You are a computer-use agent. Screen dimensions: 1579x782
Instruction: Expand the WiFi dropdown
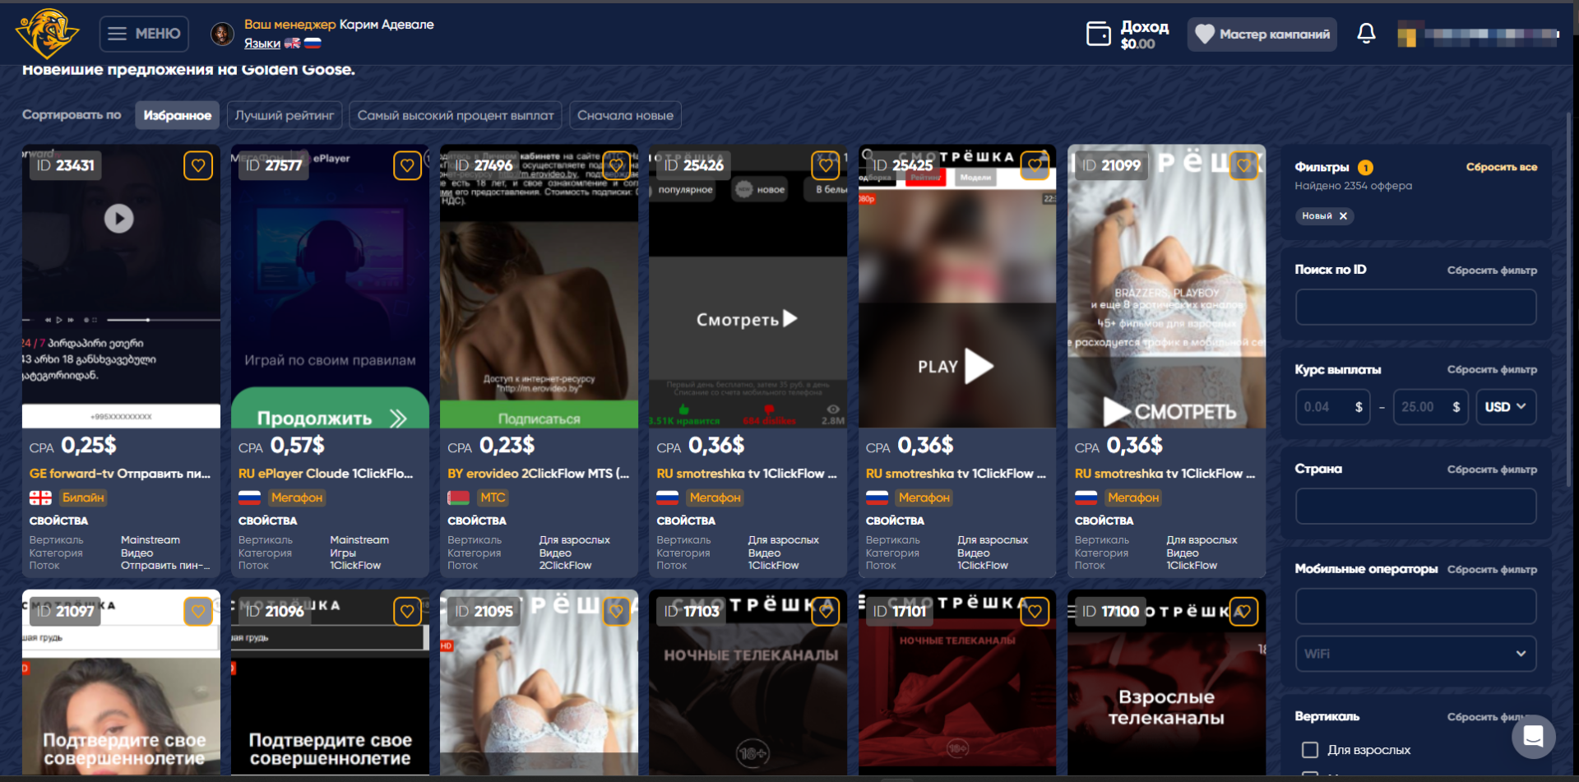[1415, 654]
